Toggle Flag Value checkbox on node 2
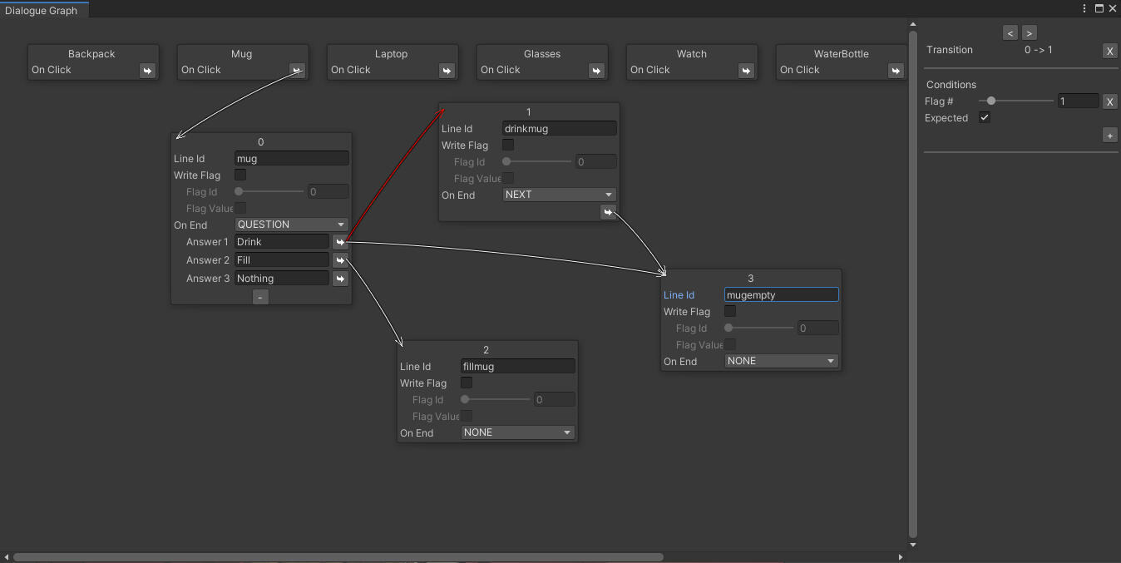The height and width of the screenshot is (563, 1121). pos(467,417)
